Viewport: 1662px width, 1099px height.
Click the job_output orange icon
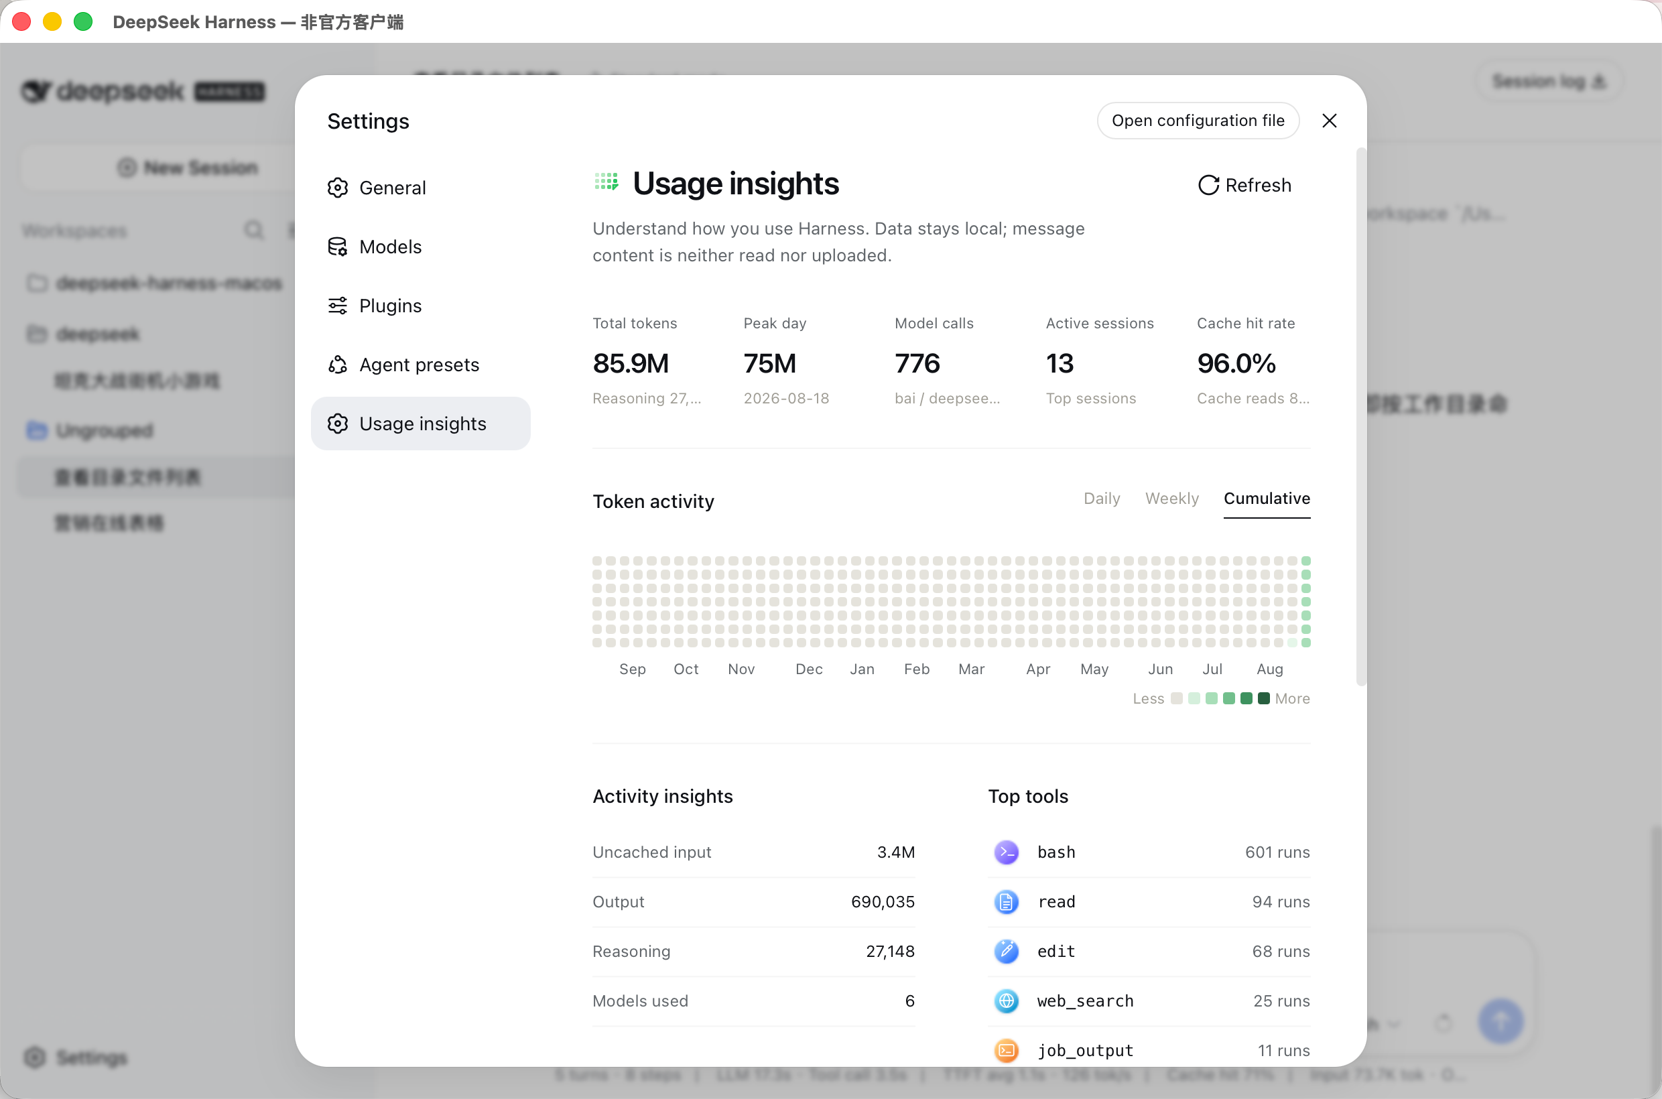click(1007, 1051)
